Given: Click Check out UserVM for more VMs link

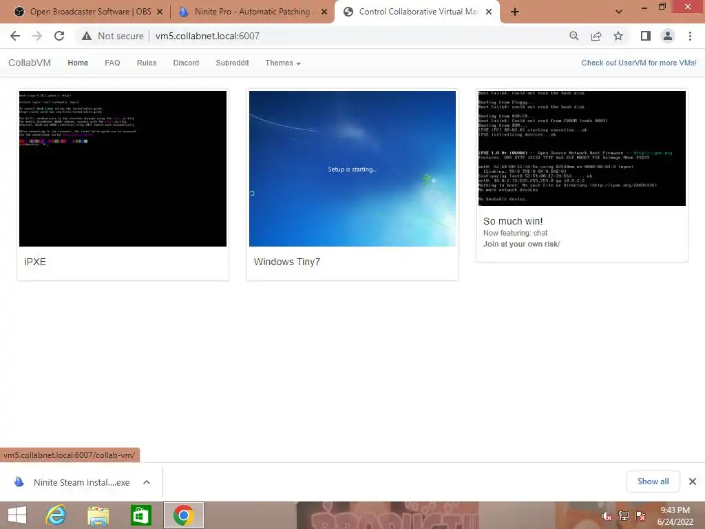Looking at the screenshot, I should pos(638,63).
